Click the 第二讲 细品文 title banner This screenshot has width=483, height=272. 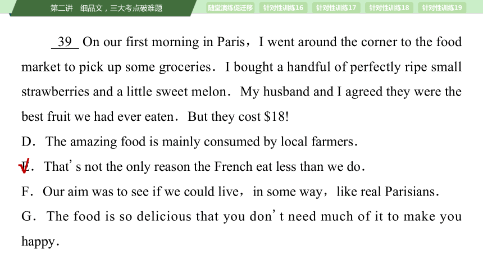point(106,8)
